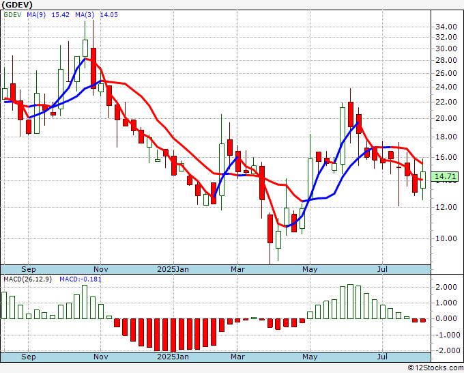Click the 10.00 price axis label
This screenshot has width=464, height=373.
tap(446, 238)
